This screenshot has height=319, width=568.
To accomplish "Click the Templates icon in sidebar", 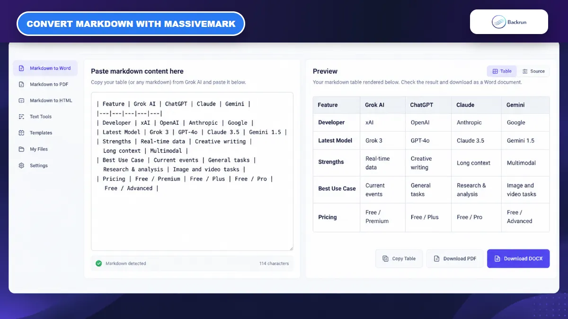I will (21, 133).
